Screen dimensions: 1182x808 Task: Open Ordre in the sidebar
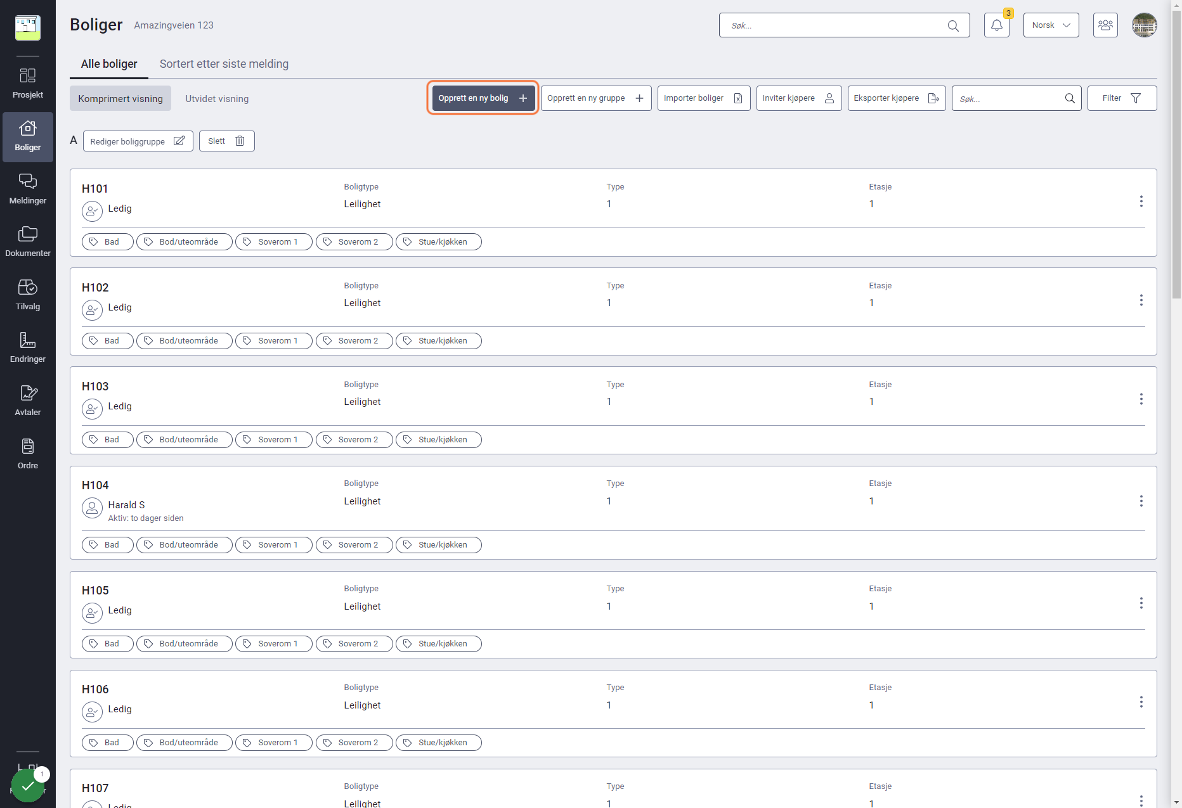point(28,454)
